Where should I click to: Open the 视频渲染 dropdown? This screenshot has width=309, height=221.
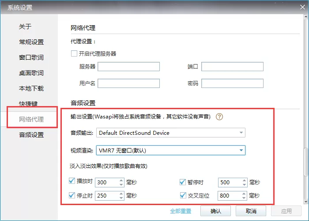pyautogui.click(x=171, y=150)
